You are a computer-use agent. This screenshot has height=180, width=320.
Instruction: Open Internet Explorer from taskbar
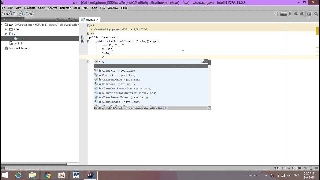(18, 175)
